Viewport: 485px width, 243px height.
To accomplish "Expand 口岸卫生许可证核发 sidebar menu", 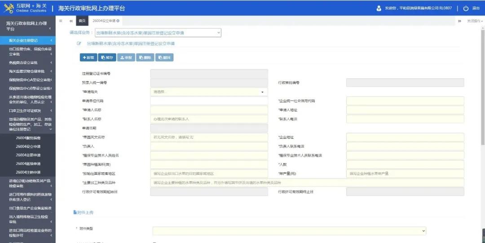I will pyautogui.click(x=27, y=110).
